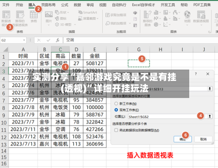The image size is (218, 168).
Task: Click the 图标 (Icons) button
Action: coord(61,18)
